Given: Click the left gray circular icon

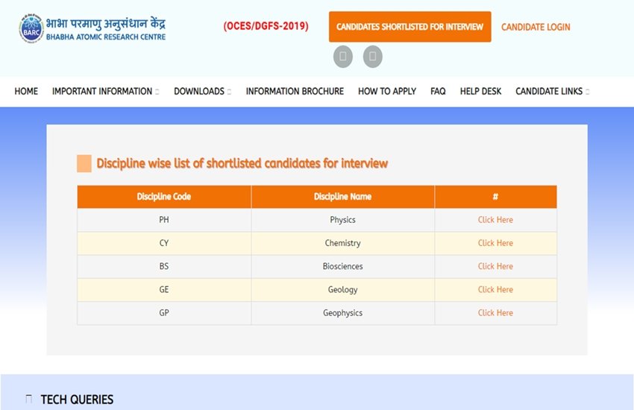Looking at the screenshot, I should pyautogui.click(x=342, y=57).
